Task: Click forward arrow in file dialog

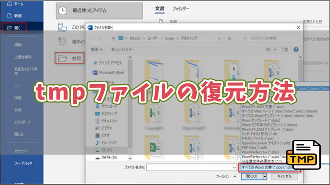Action: tap(100, 38)
